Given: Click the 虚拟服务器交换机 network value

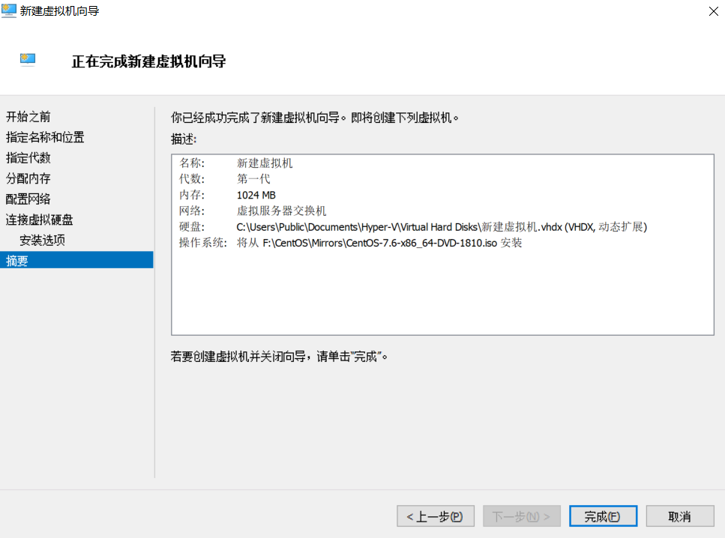Looking at the screenshot, I should [282, 211].
